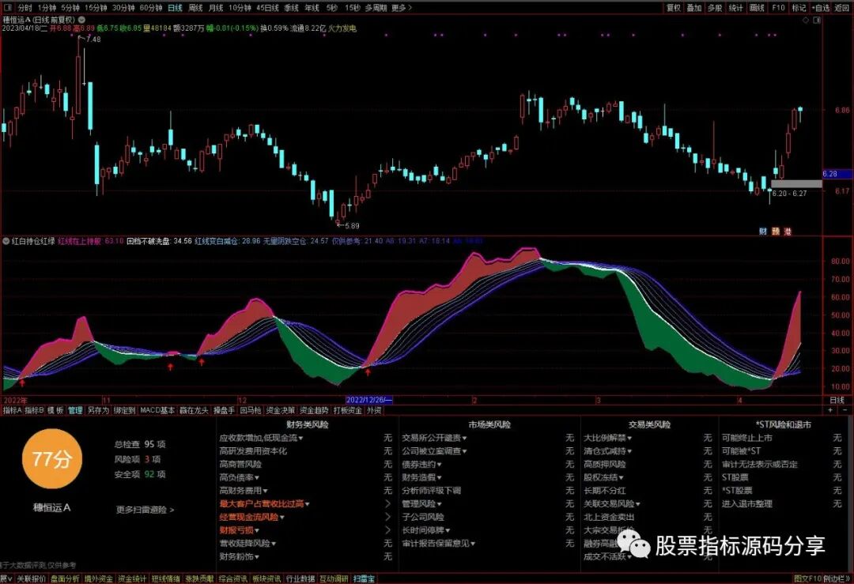Click the orange 预 marker on the chart
The image size is (854, 584).
tap(776, 232)
